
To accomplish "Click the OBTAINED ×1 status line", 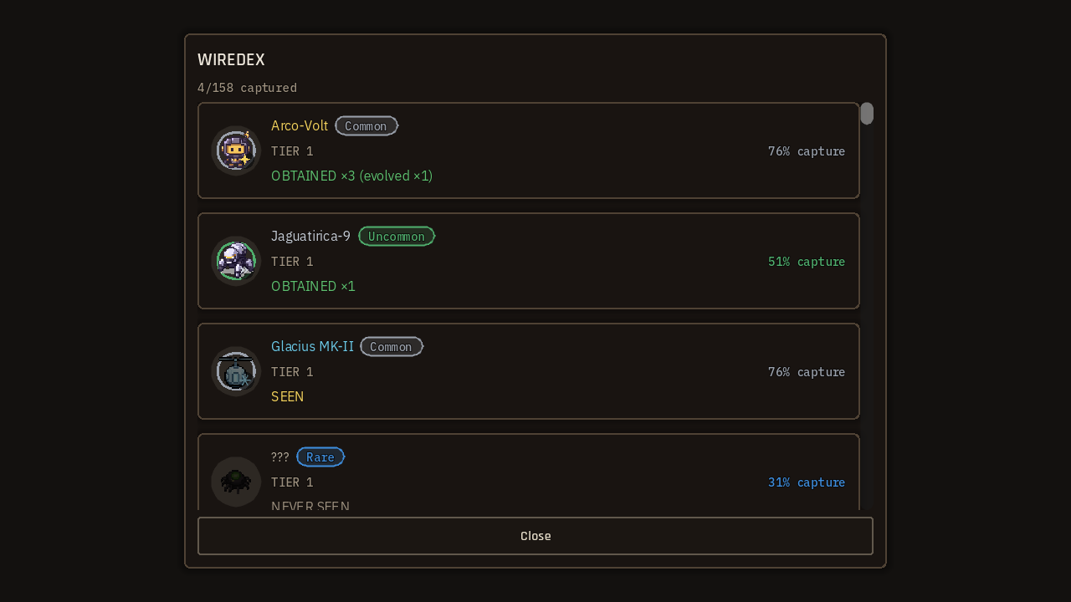I will coord(313,286).
